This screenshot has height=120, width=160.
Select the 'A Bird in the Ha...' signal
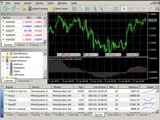tap(80, 91)
